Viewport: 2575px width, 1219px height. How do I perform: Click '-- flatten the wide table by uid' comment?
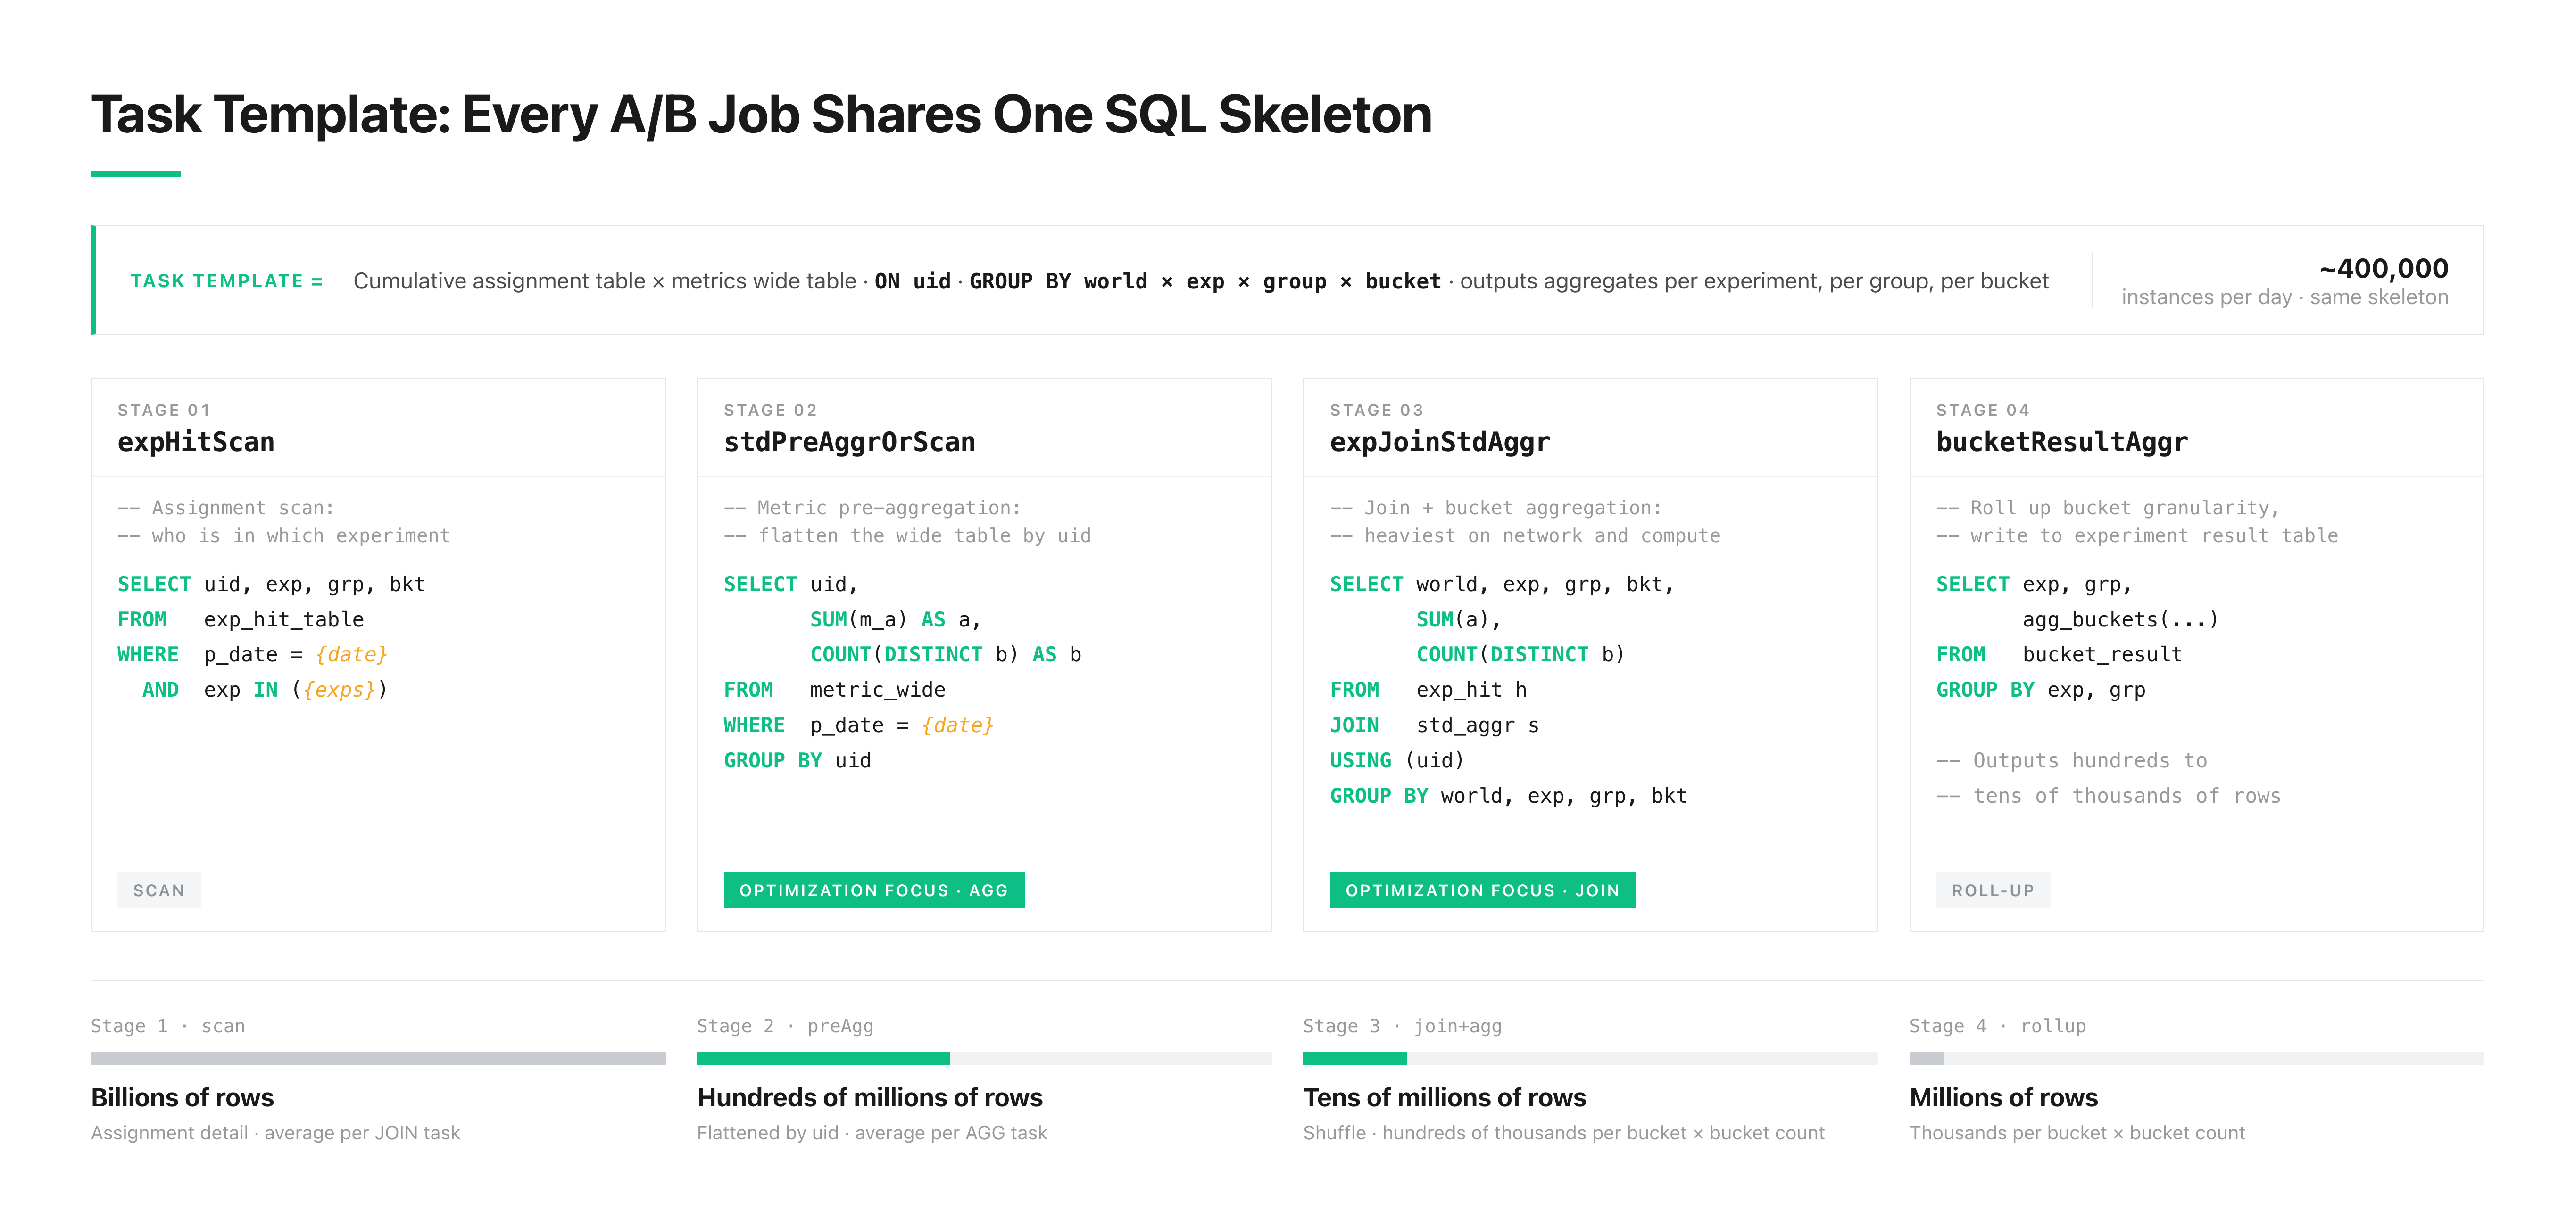[908, 535]
